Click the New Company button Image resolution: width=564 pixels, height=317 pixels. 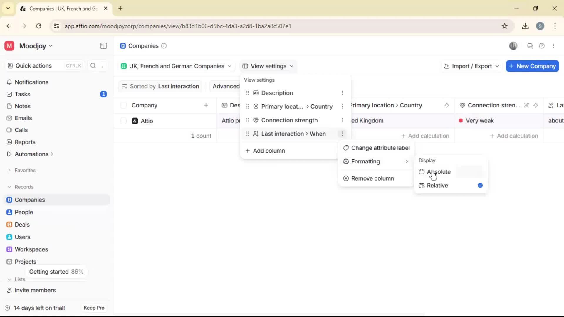click(532, 66)
